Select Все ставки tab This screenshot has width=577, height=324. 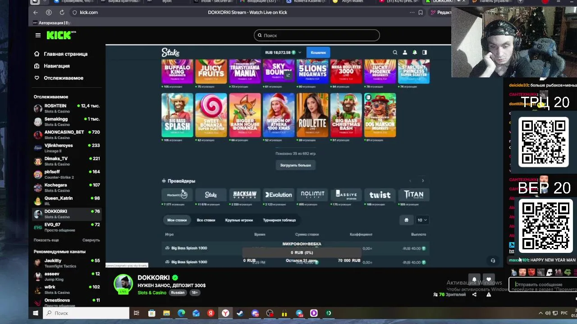click(x=206, y=220)
